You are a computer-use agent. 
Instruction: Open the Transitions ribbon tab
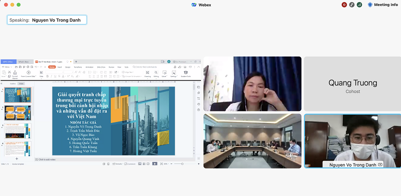[x=78, y=67]
